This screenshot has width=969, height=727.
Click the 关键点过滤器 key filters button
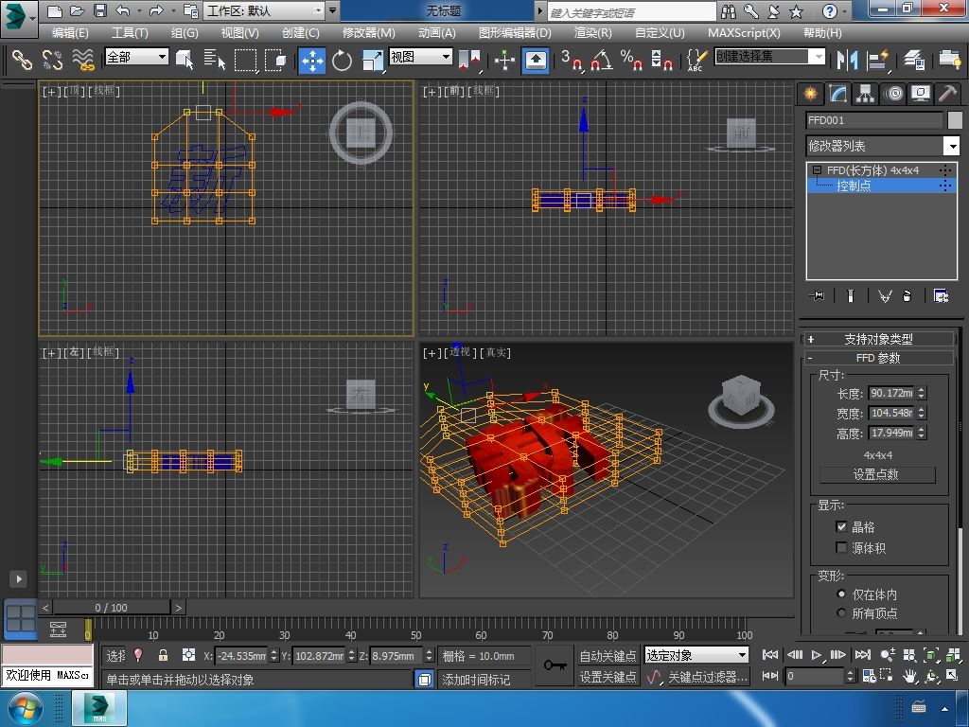[708, 677]
